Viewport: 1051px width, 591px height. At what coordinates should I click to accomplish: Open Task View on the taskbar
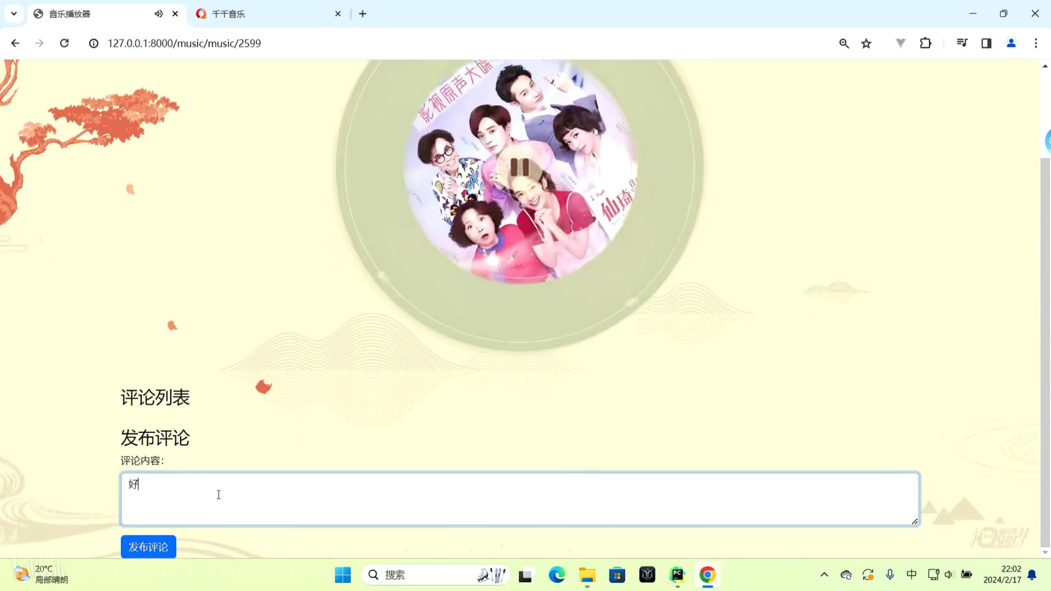525,575
